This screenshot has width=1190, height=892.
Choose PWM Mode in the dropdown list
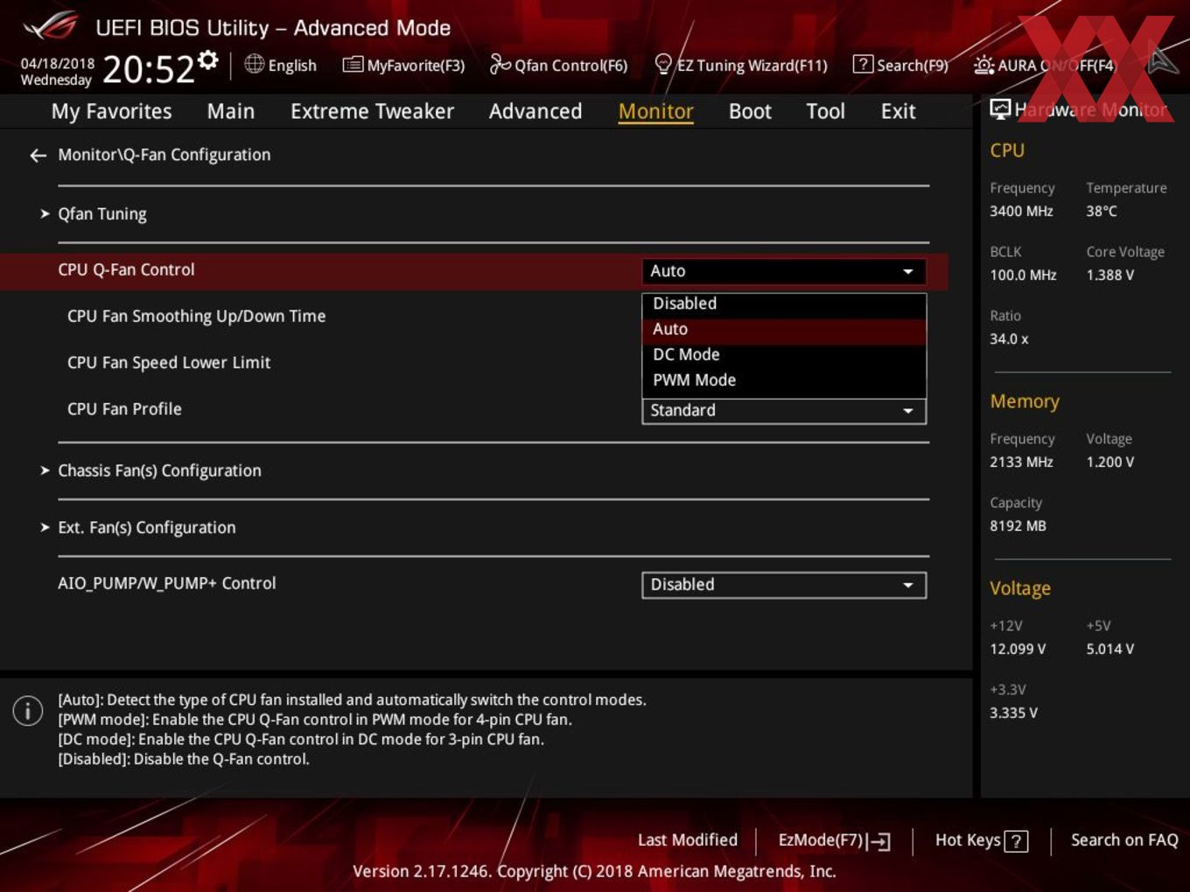[x=784, y=380]
